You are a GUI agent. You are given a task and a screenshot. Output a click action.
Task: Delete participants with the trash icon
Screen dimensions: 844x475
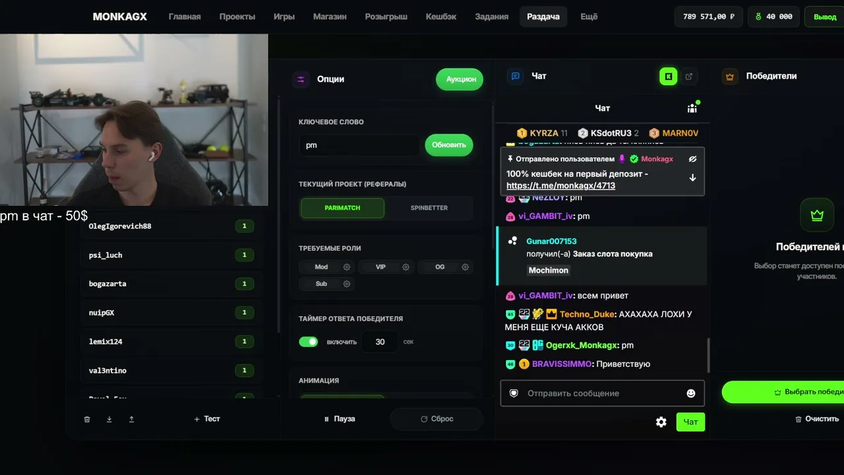87,419
